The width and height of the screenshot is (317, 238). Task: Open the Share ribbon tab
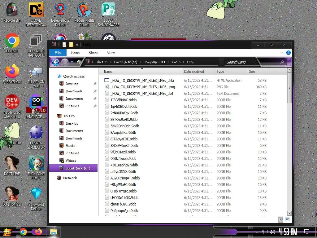pos(93,53)
